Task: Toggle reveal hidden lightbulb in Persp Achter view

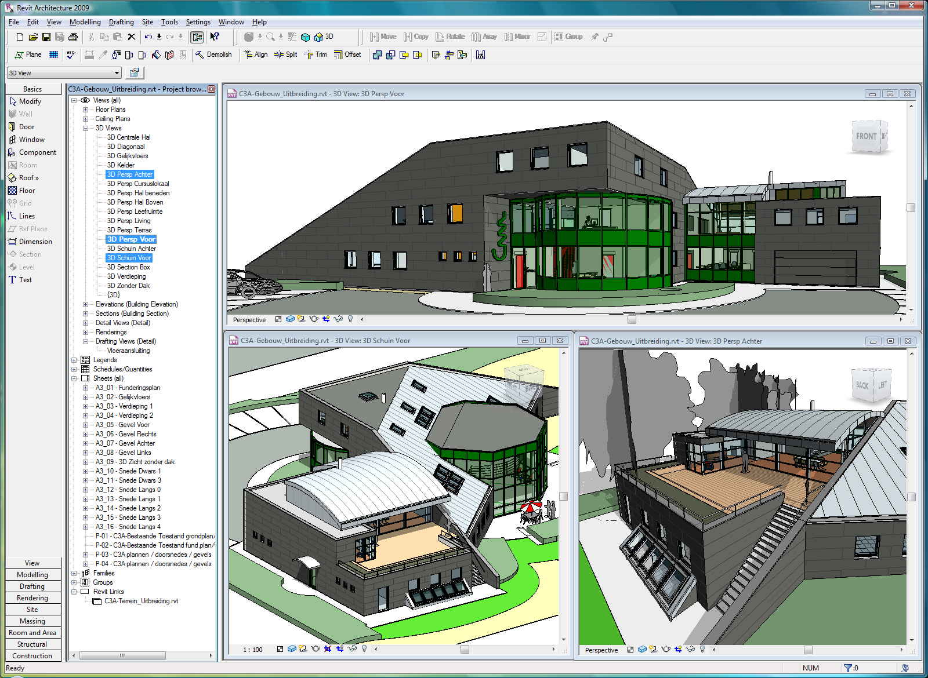Action: tap(702, 650)
